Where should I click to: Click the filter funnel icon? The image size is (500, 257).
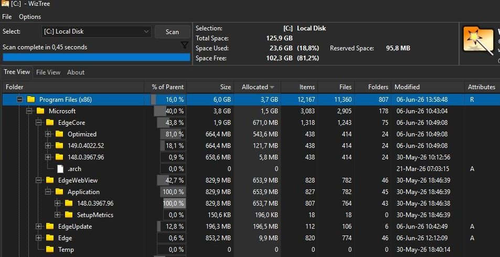[185, 45]
